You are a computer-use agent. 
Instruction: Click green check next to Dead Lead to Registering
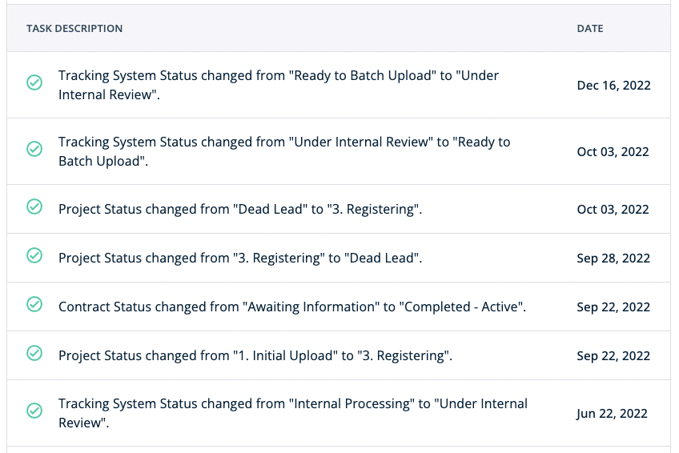coord(34,206)
